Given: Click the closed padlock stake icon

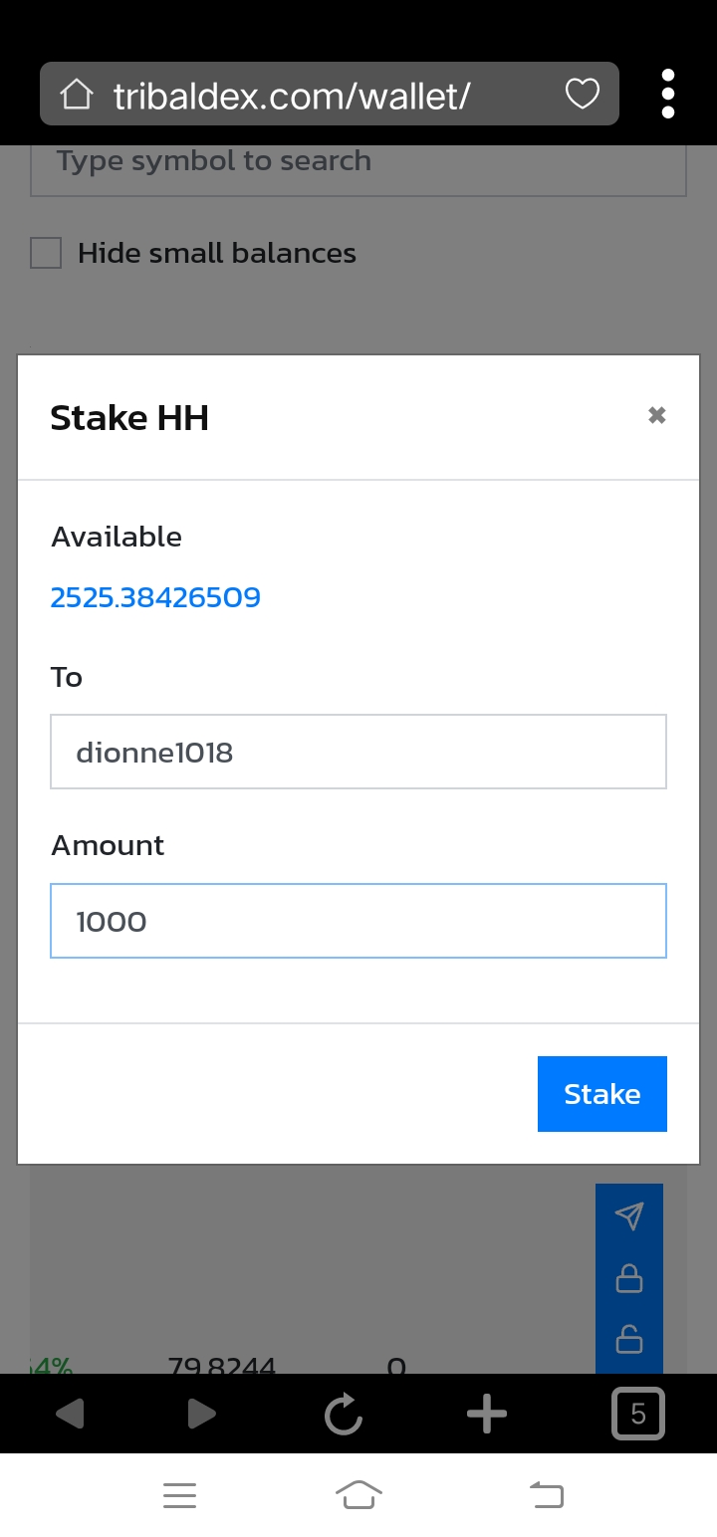Looking at the screenshot, I should 629,1278.
